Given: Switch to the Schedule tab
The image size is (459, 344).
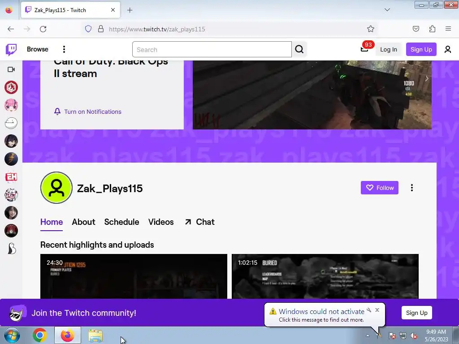Looking at the screenshot, I should [121, 222].
